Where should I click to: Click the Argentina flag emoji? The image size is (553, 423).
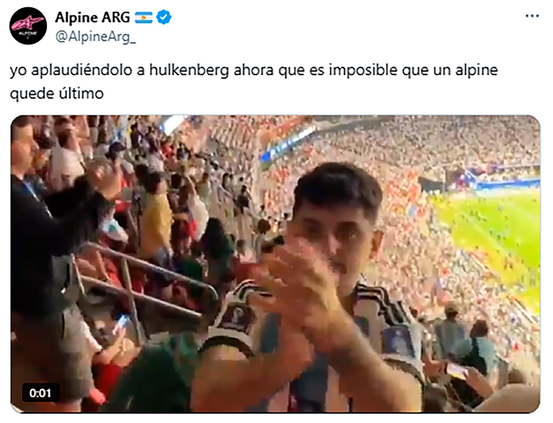coord(144,17)
